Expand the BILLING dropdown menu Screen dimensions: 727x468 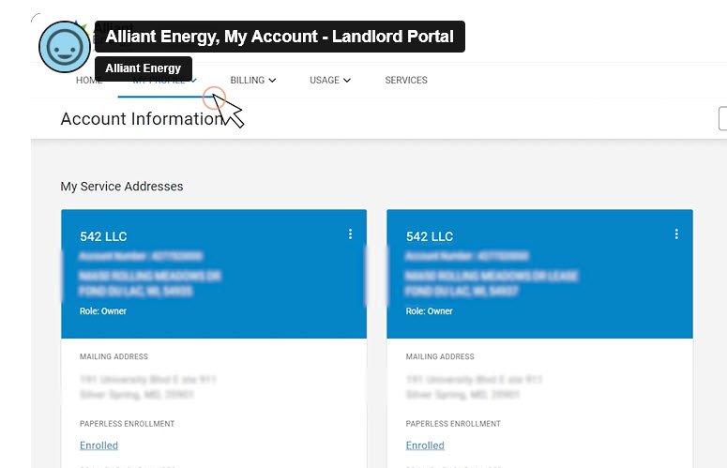[252, 80]
